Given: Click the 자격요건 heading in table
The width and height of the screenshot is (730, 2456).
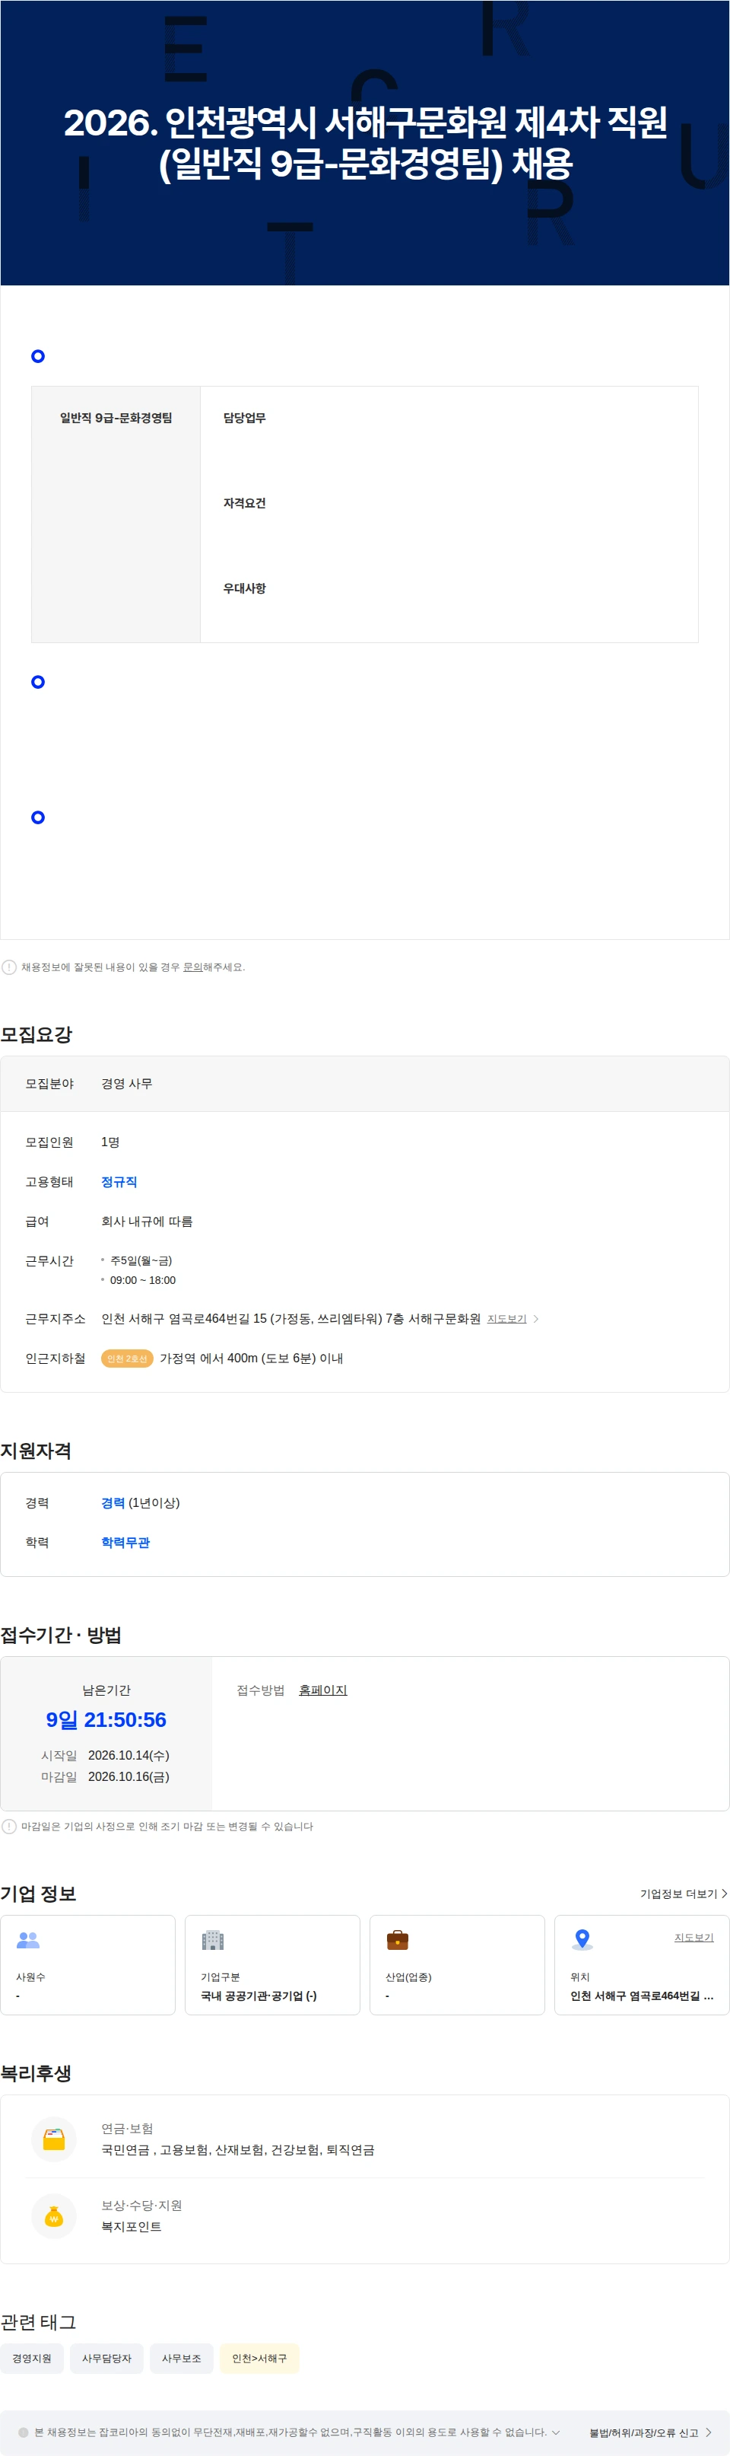Looking at the screenshot, I should coord(244,502).
